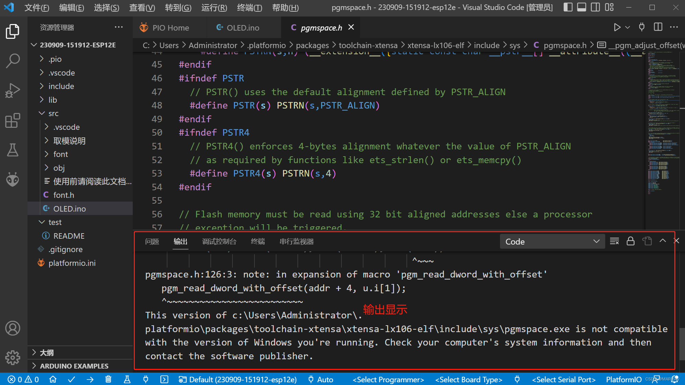Click PlatformIO Upload arrow in status bar

click(90, 380)
